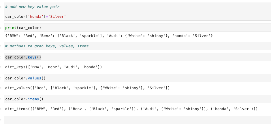Viewport: 271px width, 125px height.
Task: Focus the empty code cell at the bottom
Action: (137, 120)
